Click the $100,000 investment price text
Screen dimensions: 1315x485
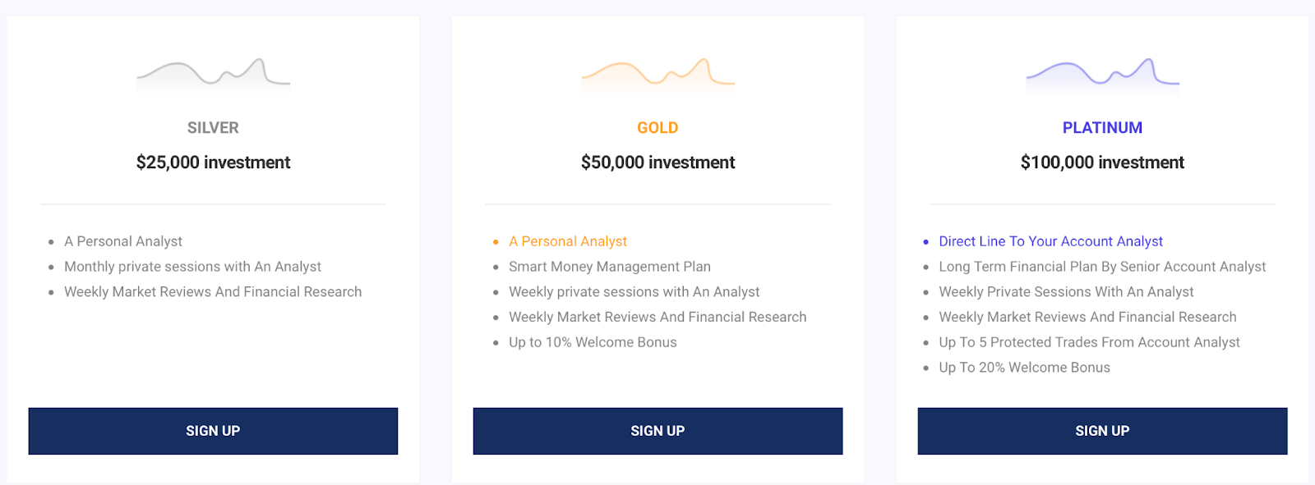[1102, 162]
